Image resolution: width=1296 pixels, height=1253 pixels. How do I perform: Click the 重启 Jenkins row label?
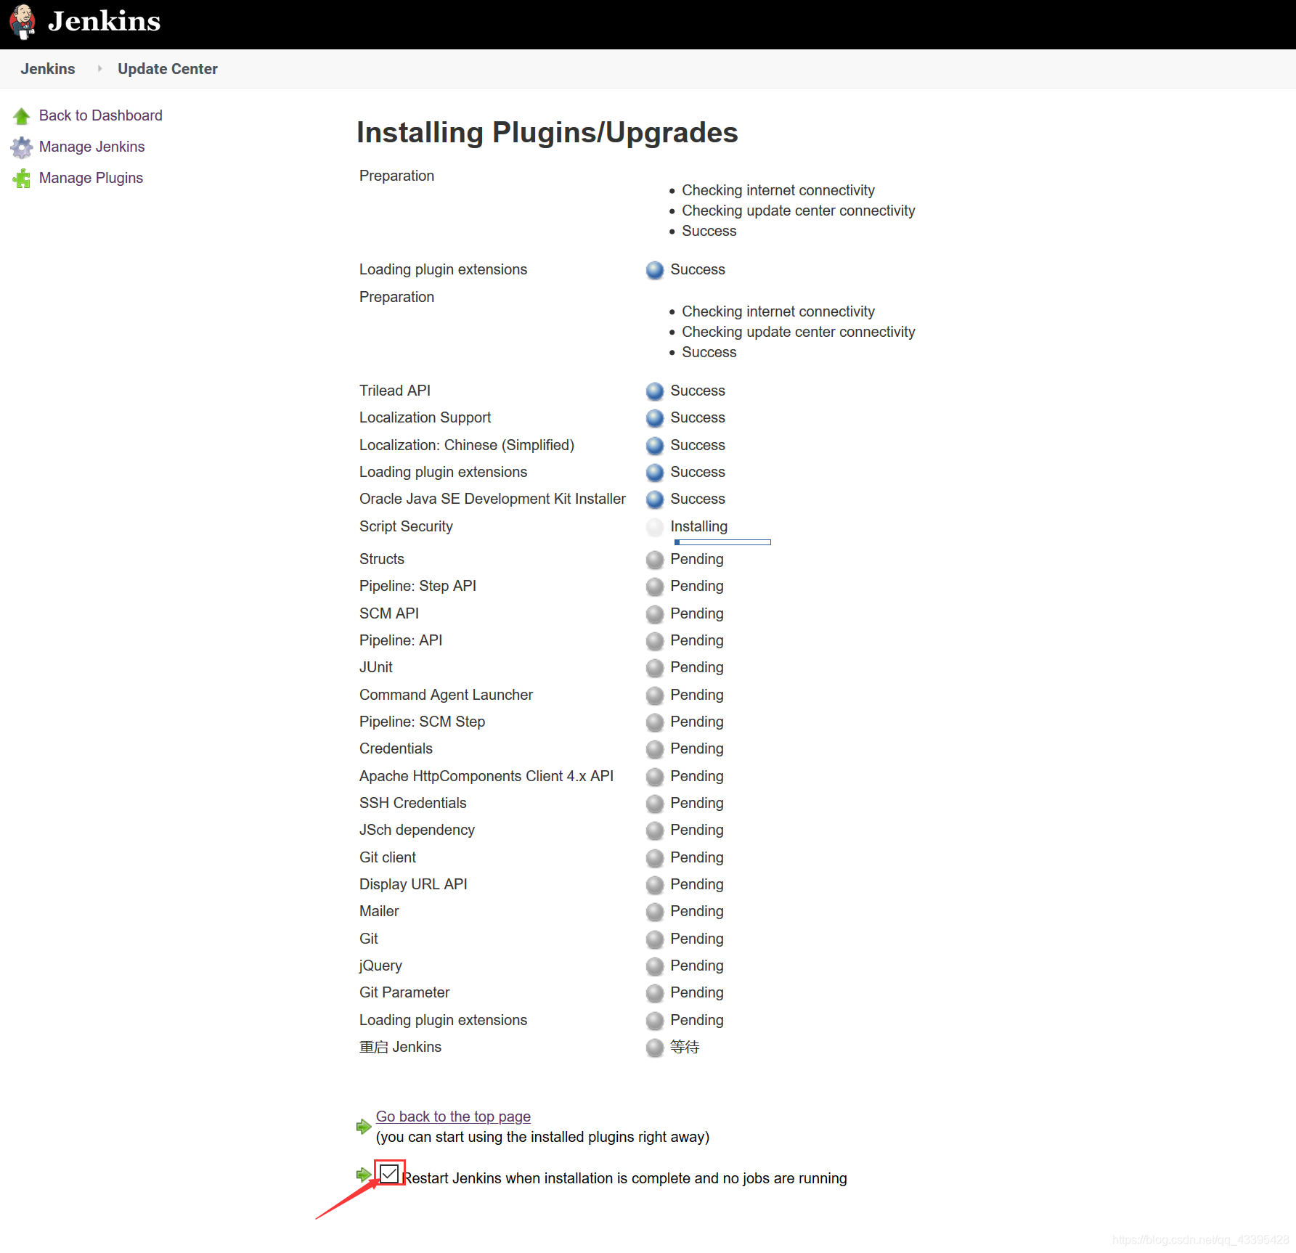tap(400, 1047)
